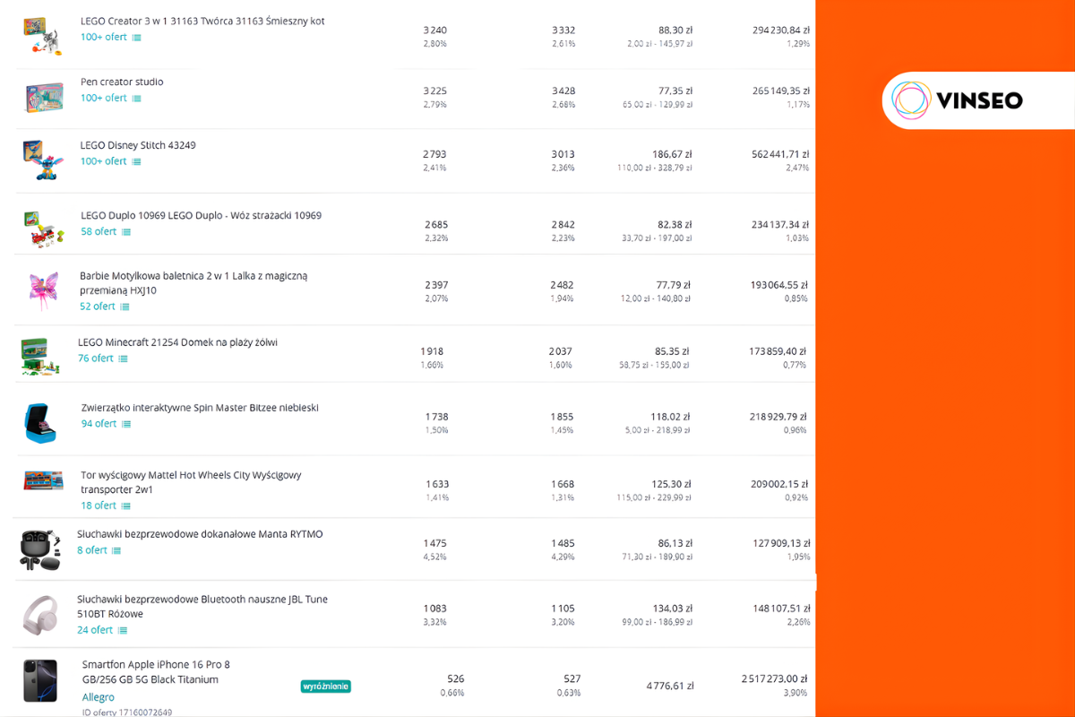Open the list icon next to 8 ofert
Viewport: 1075px width, 717px height.
[x=116, y=551]
